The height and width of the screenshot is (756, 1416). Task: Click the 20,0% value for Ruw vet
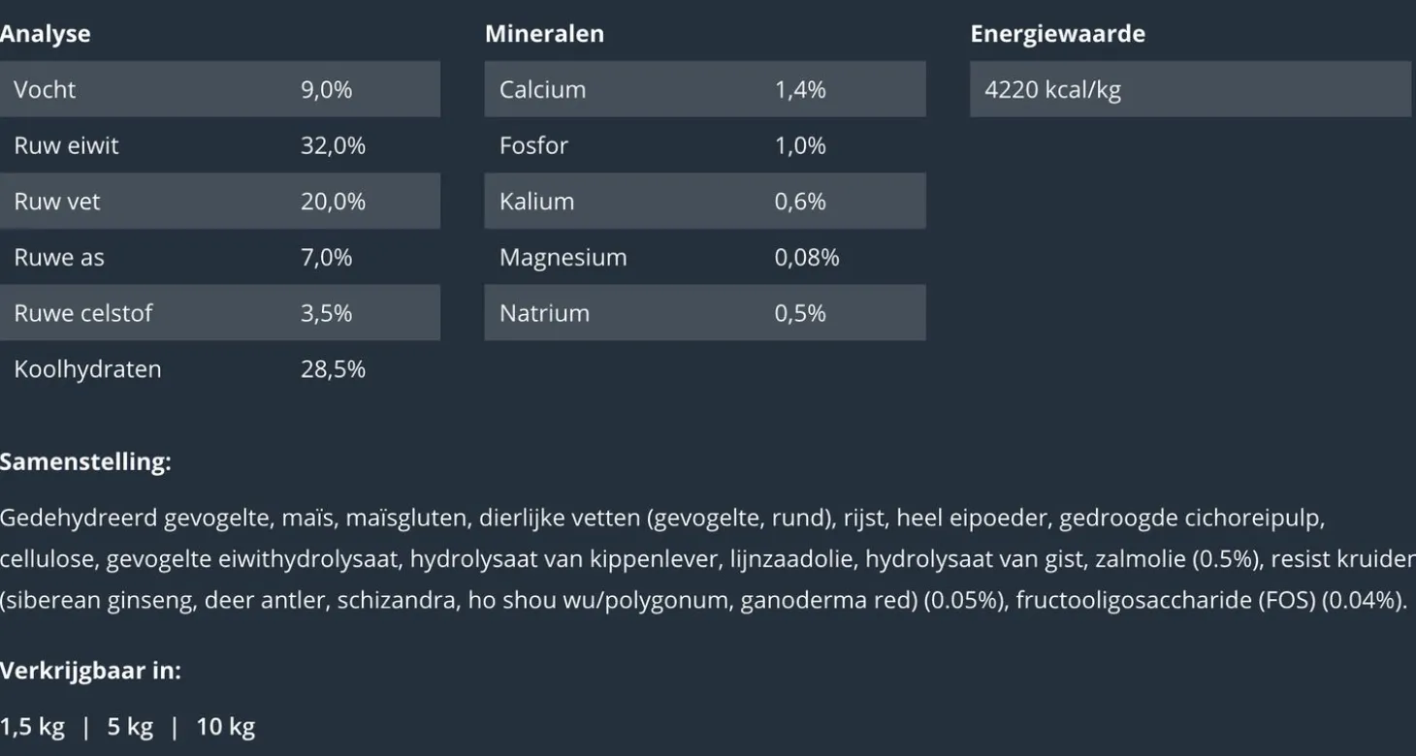[333, 202]
